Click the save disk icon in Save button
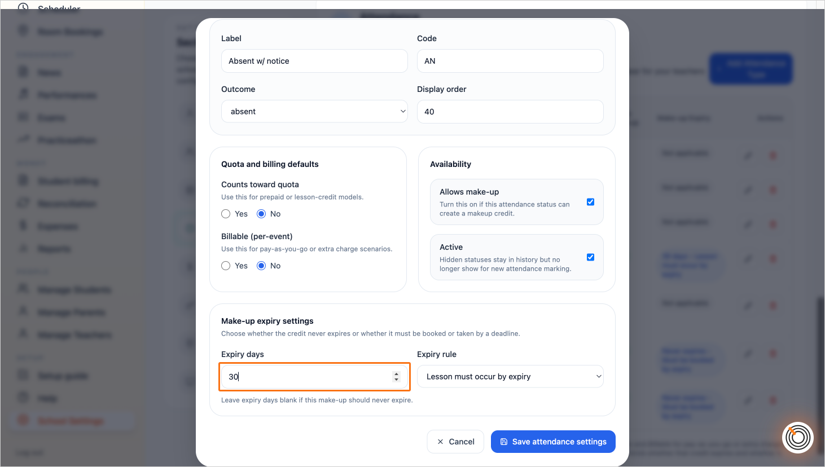 click(504, 442)
